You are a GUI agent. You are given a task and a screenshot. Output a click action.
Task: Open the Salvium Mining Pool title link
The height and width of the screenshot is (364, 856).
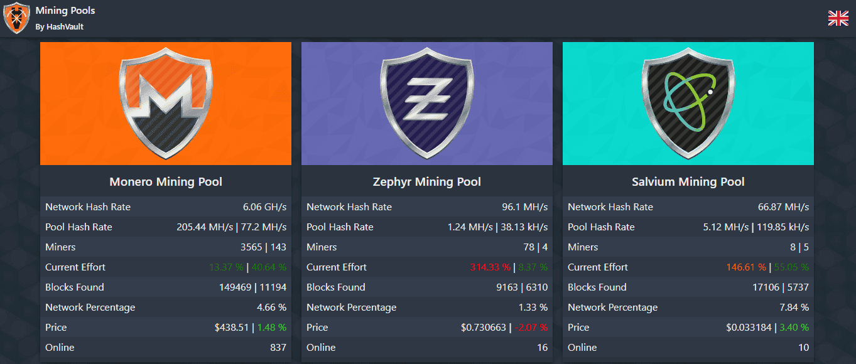(x=688, y=182)
